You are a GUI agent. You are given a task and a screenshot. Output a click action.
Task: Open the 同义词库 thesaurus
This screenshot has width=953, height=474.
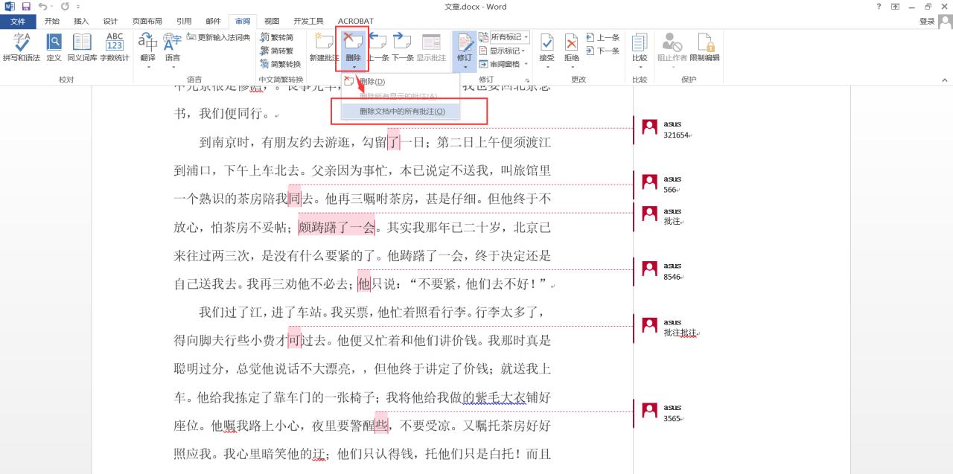coord(82,48)
